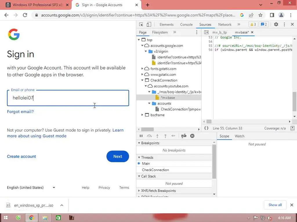Image resolution: width=297 pixels, height=222 pixels.
Task: Open DevTools settings gear
Action: 276,24
